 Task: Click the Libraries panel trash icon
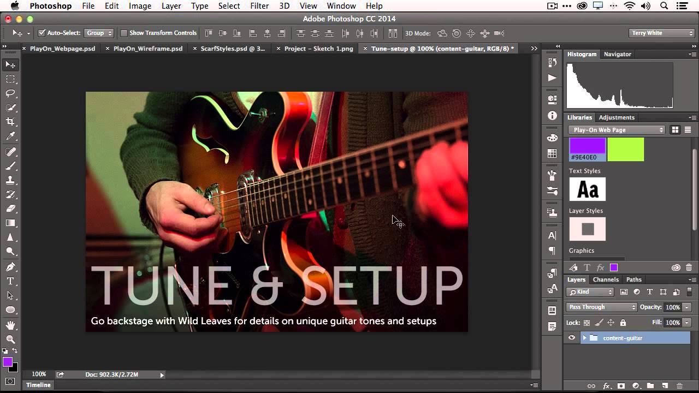[689, 267]
